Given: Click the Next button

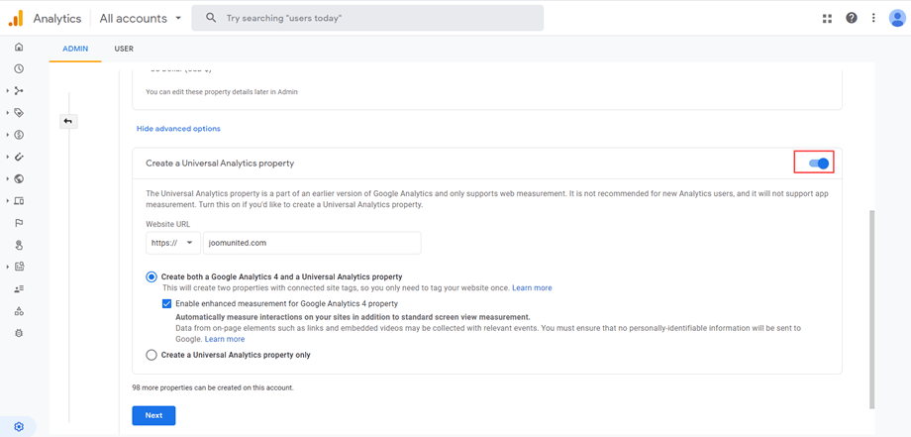Looking at the screenshot, I should (153, 415).
